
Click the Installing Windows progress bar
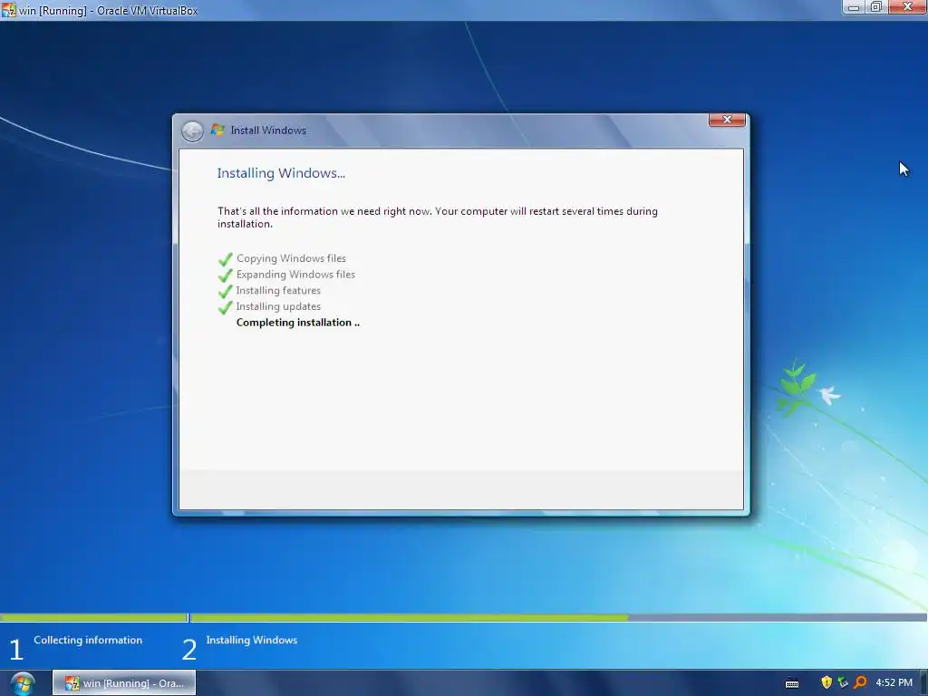[558, 618]
